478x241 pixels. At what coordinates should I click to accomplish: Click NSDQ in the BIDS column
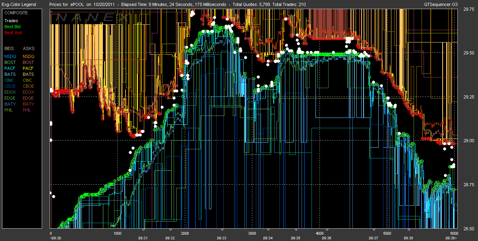tap(10, 56)
